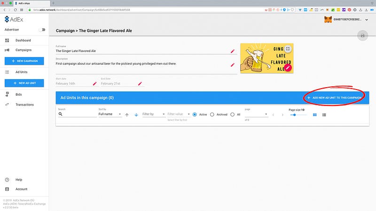Open Bids in the sidebar
Viewport: 376px width, 211px height.
point(18,95)
